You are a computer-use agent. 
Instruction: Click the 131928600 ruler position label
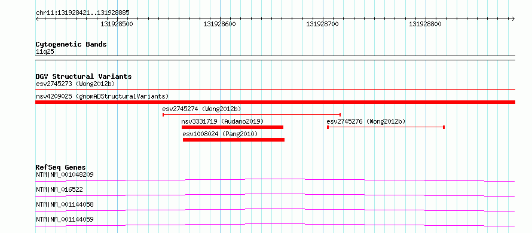point(219,24)
